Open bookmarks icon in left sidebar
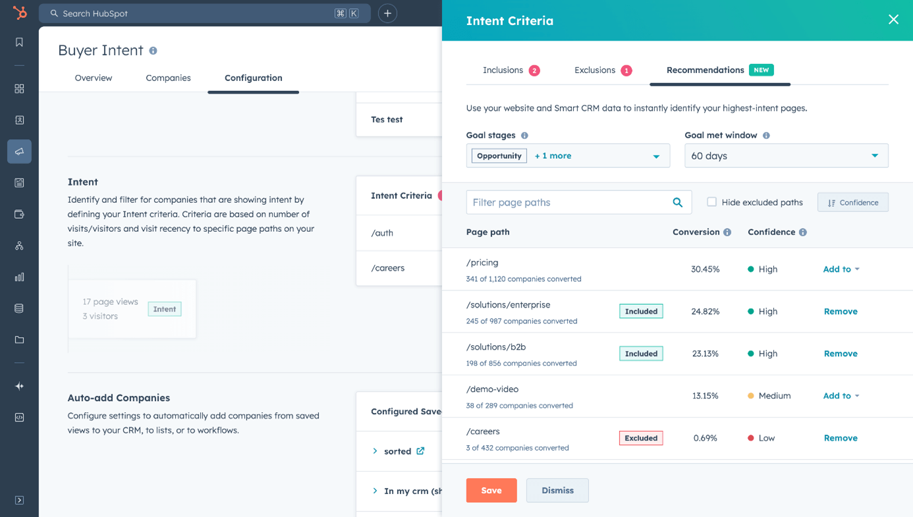The height and width of the screenshot is (517, 913). 19,42
